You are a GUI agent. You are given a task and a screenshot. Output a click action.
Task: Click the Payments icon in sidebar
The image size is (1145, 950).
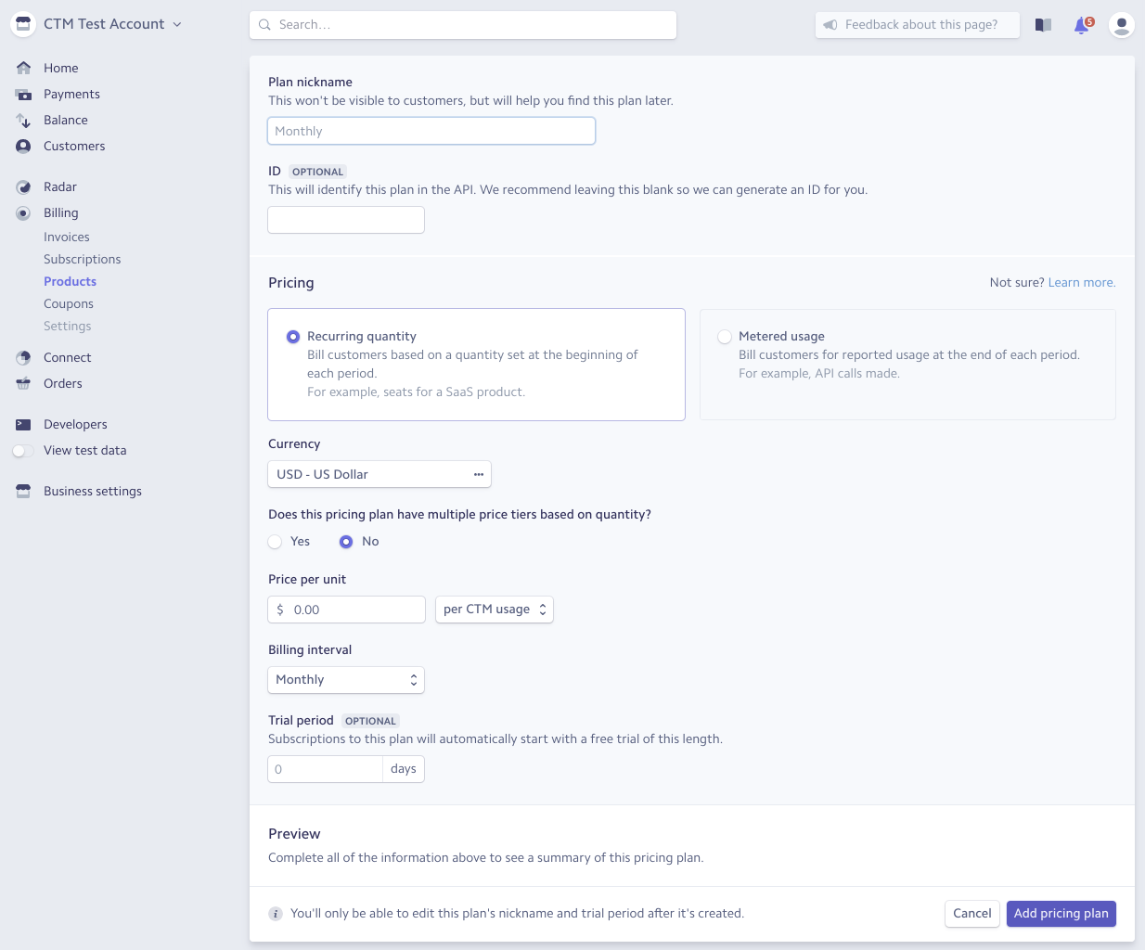coord(23,95)
